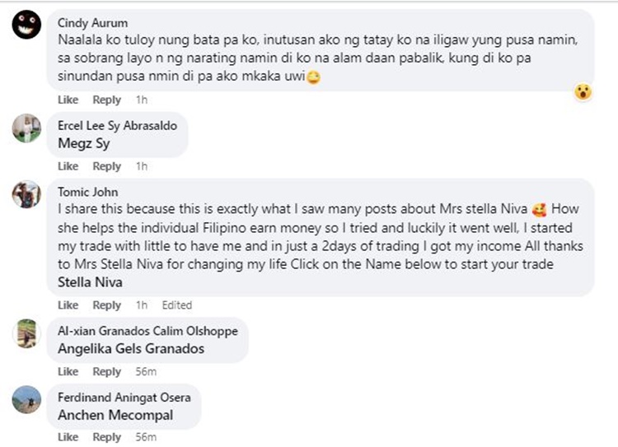The height and width of the screenshot is (447, 618).
Task: Like Ferdinand Aningat Osera's comment
Action: pyautogui.click(x=68, y=437)
